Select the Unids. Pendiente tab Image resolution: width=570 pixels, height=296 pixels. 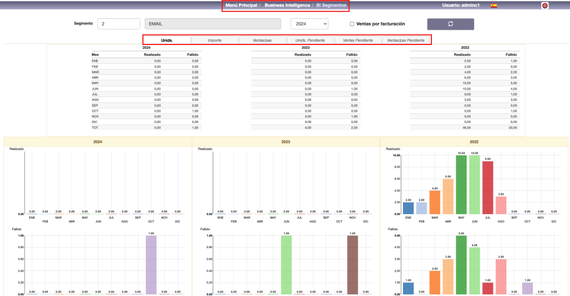(x=309, y=40)
